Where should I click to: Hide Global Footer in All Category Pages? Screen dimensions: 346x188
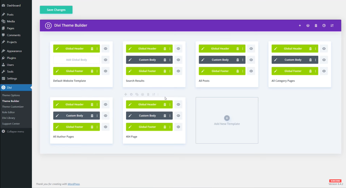click(324, 71)
